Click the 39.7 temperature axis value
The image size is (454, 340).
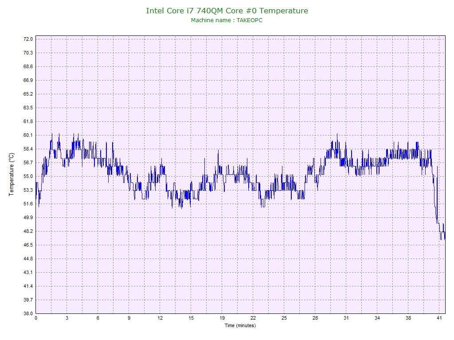point(28,300)
